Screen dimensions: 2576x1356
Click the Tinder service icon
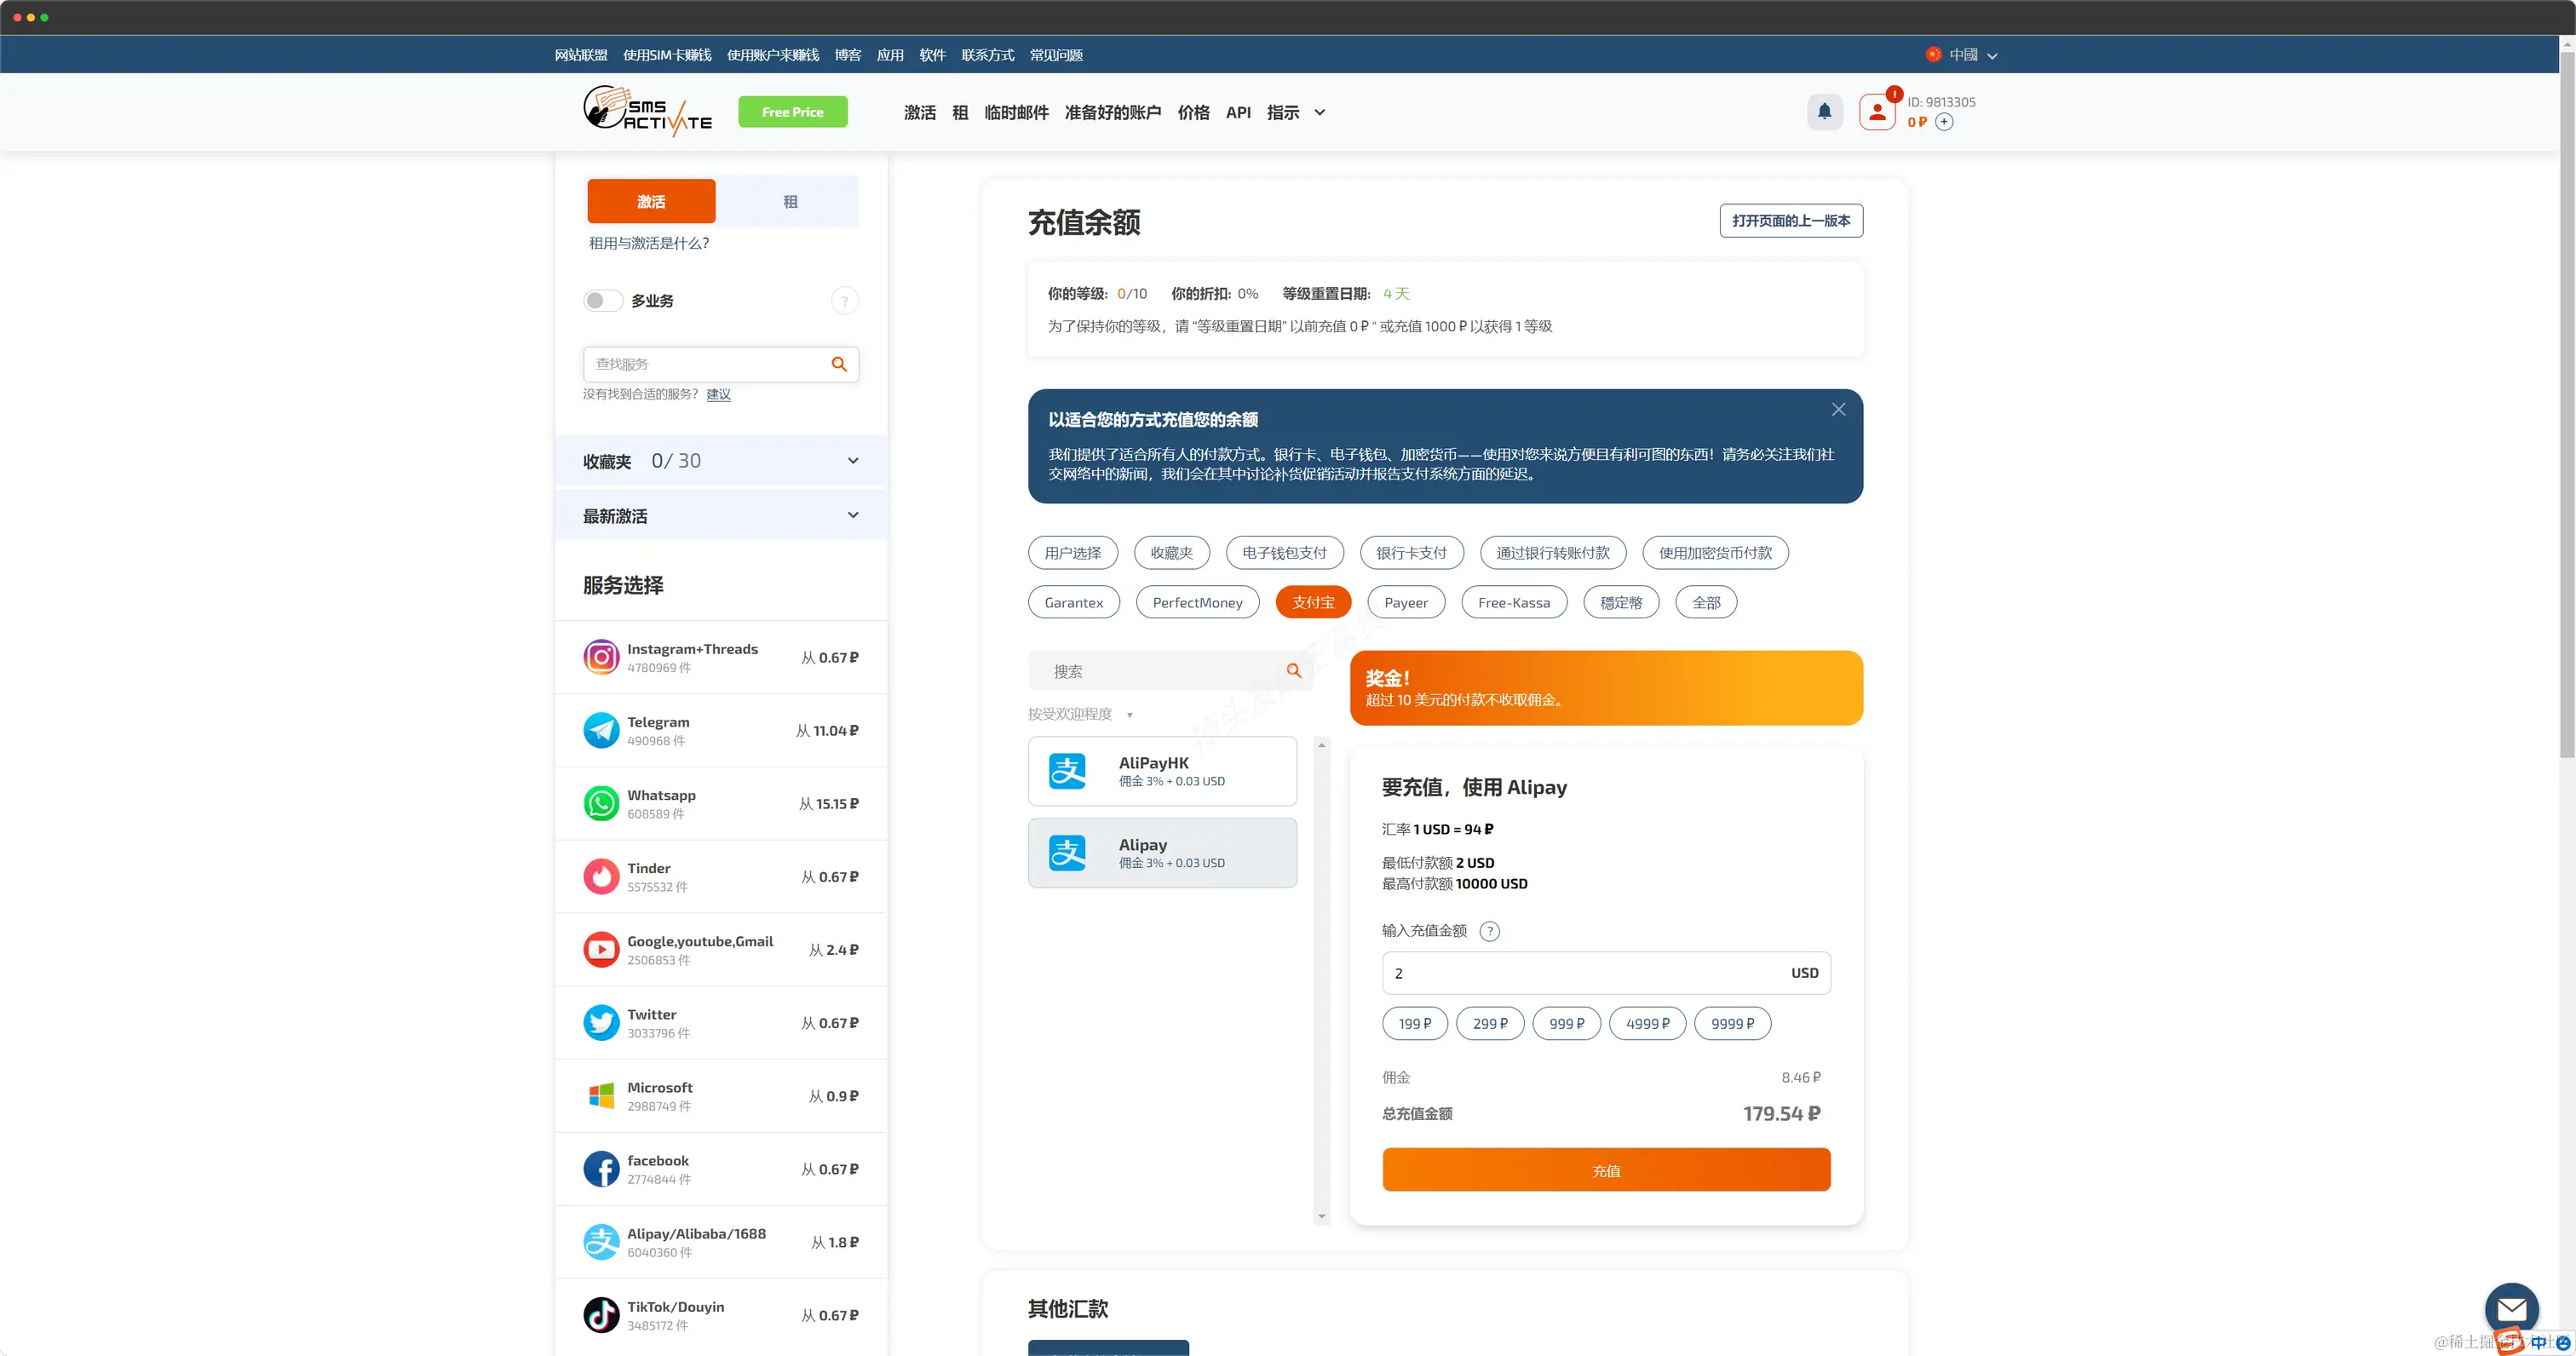601,876
